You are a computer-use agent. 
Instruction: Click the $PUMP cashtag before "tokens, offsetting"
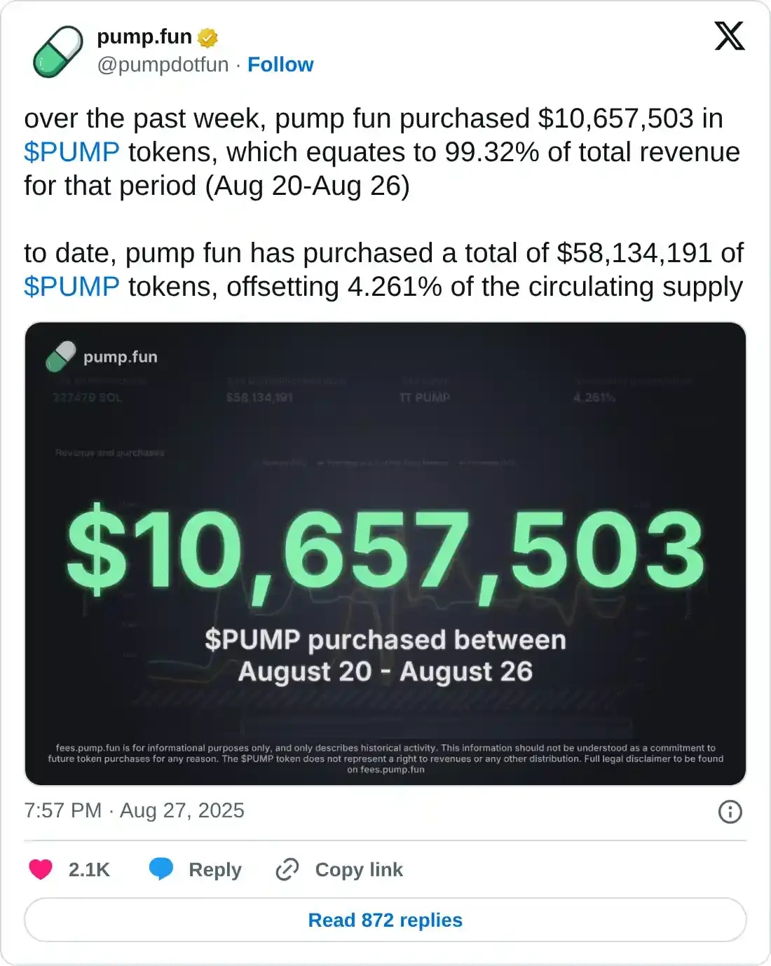click(x=71, y=287)
